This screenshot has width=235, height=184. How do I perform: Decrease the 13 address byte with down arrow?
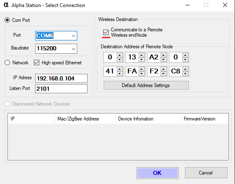142,59
